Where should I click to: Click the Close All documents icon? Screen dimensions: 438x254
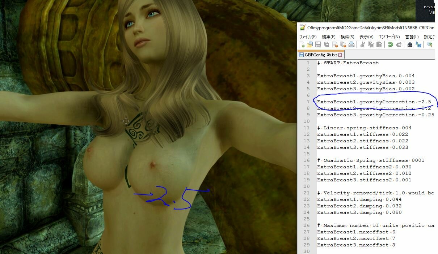tap(343, 45)
